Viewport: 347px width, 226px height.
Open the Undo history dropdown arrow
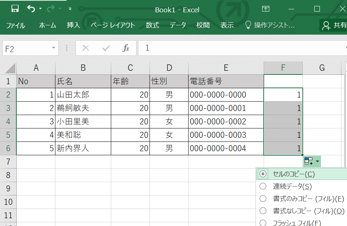[x=40, y=9]
